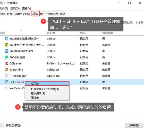The image size is (144, 129).
Task: Click 未计量 impact in iTunesHelper row
Action: tap(106, 76)
